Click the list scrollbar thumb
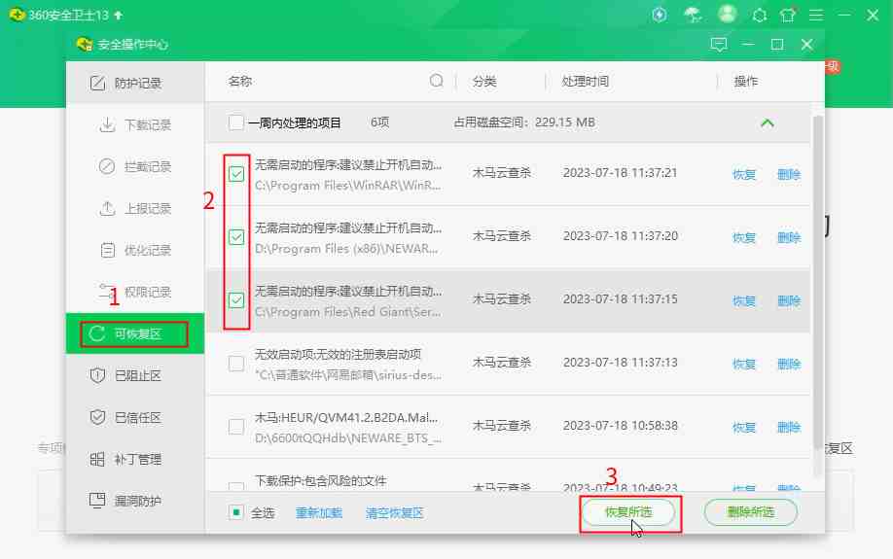Screen dimensions: 893x559 point(818,282)
